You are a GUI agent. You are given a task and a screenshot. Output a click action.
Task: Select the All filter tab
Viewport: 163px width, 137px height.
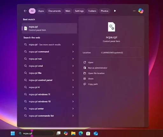[x=32, y=11]
